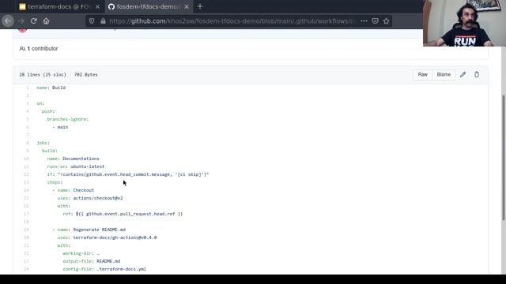Click the 'name: Build' code line
Image resolution: width=506 pixels, height=284 pixels.
[51, 88]
